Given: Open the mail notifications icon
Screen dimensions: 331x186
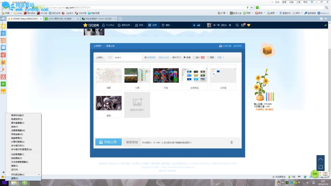Looking at the screenshot, I should 243,25.
